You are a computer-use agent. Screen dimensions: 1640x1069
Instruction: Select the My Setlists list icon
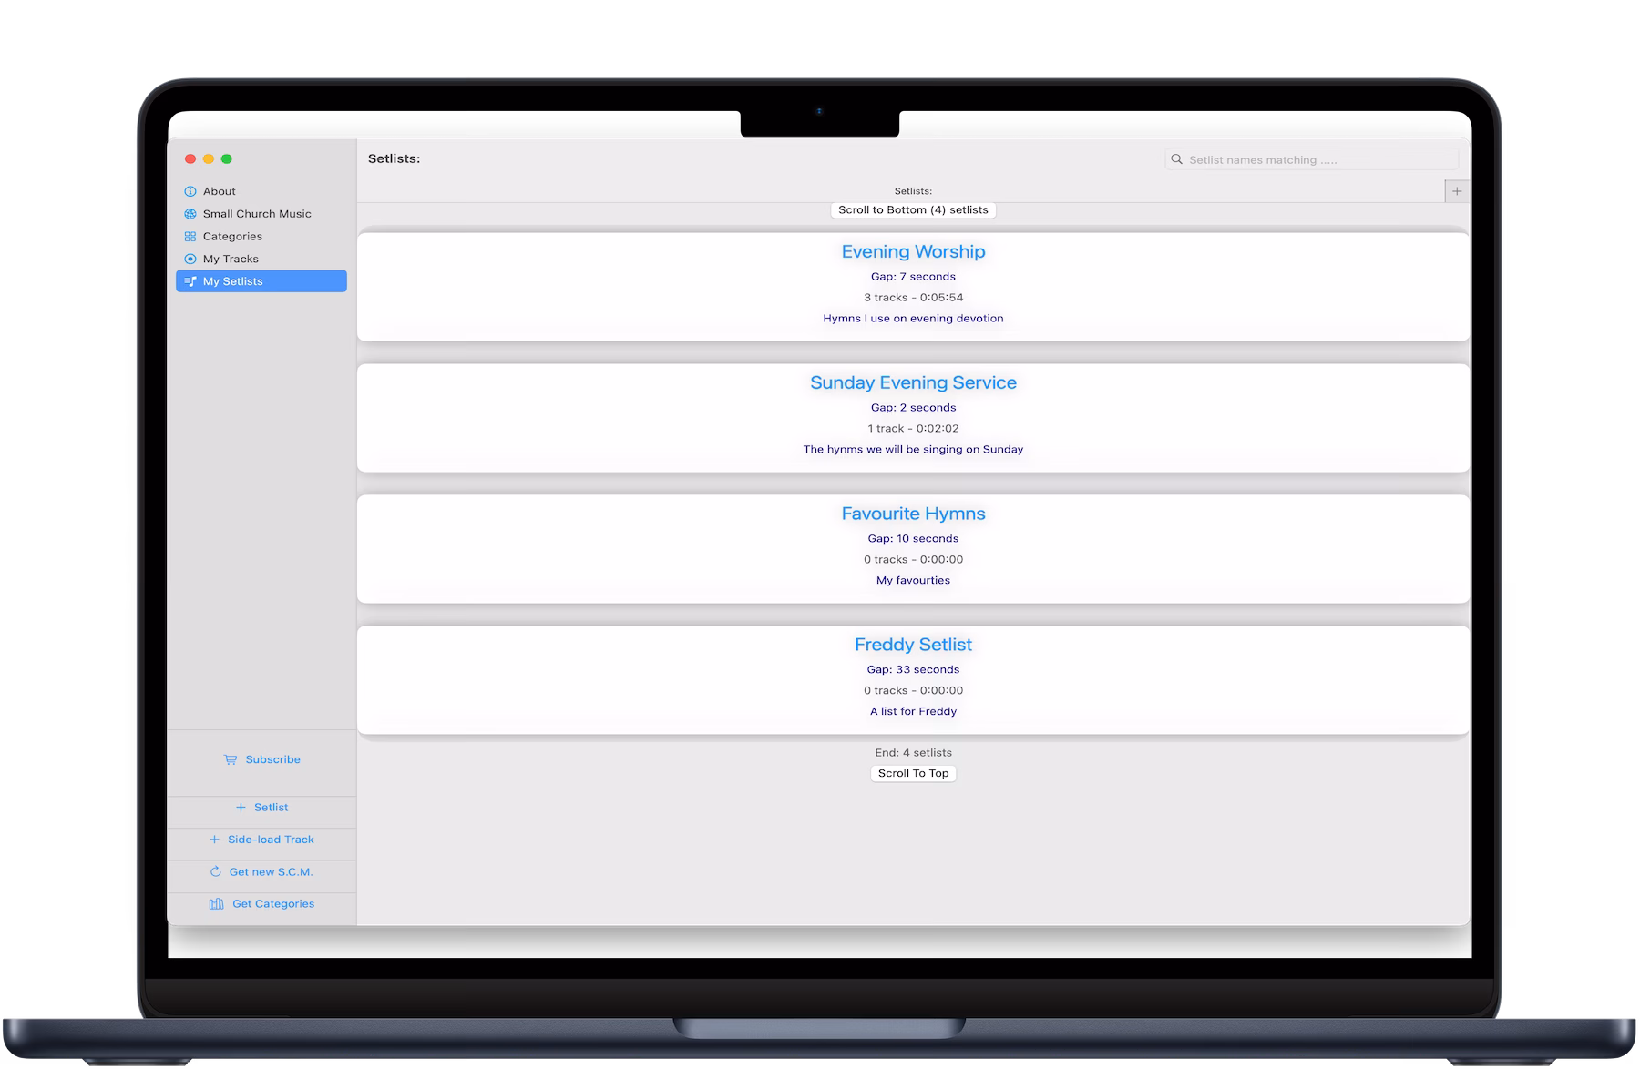tap(190, 281)
